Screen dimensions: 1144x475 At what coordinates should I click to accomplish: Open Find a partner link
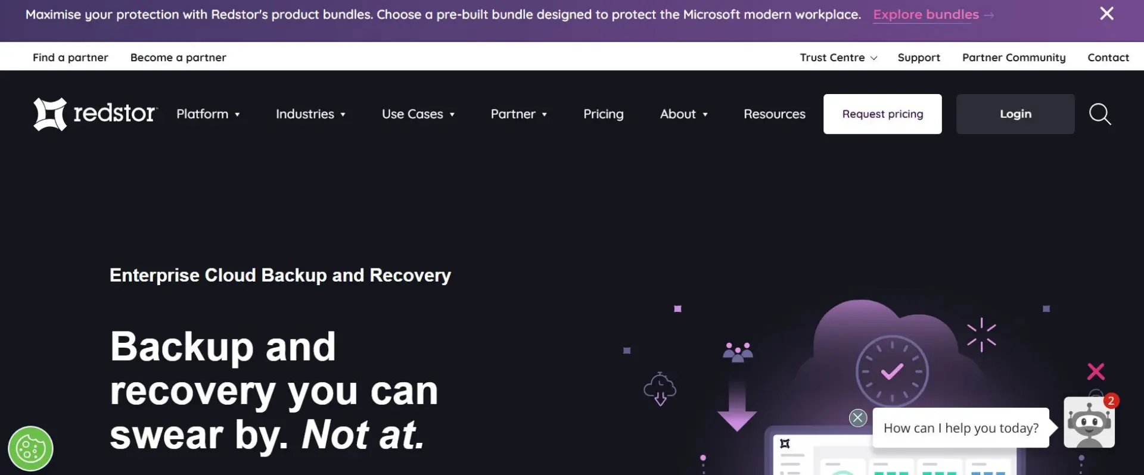[70, 58]
